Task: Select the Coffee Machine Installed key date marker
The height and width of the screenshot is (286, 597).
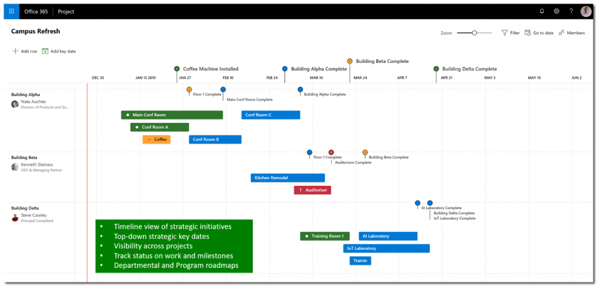Action: point(177,69)
